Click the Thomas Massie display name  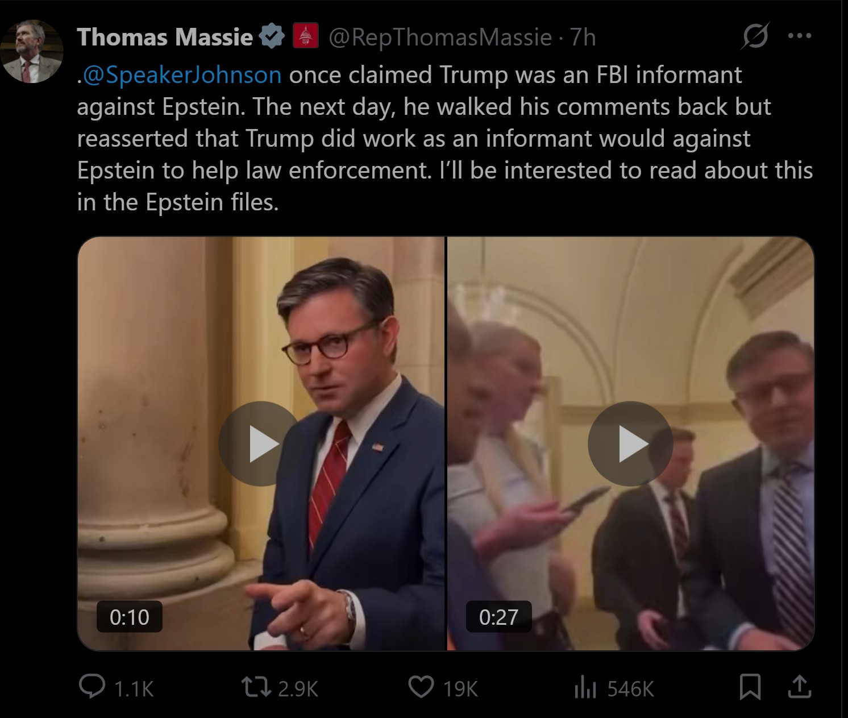165,38
